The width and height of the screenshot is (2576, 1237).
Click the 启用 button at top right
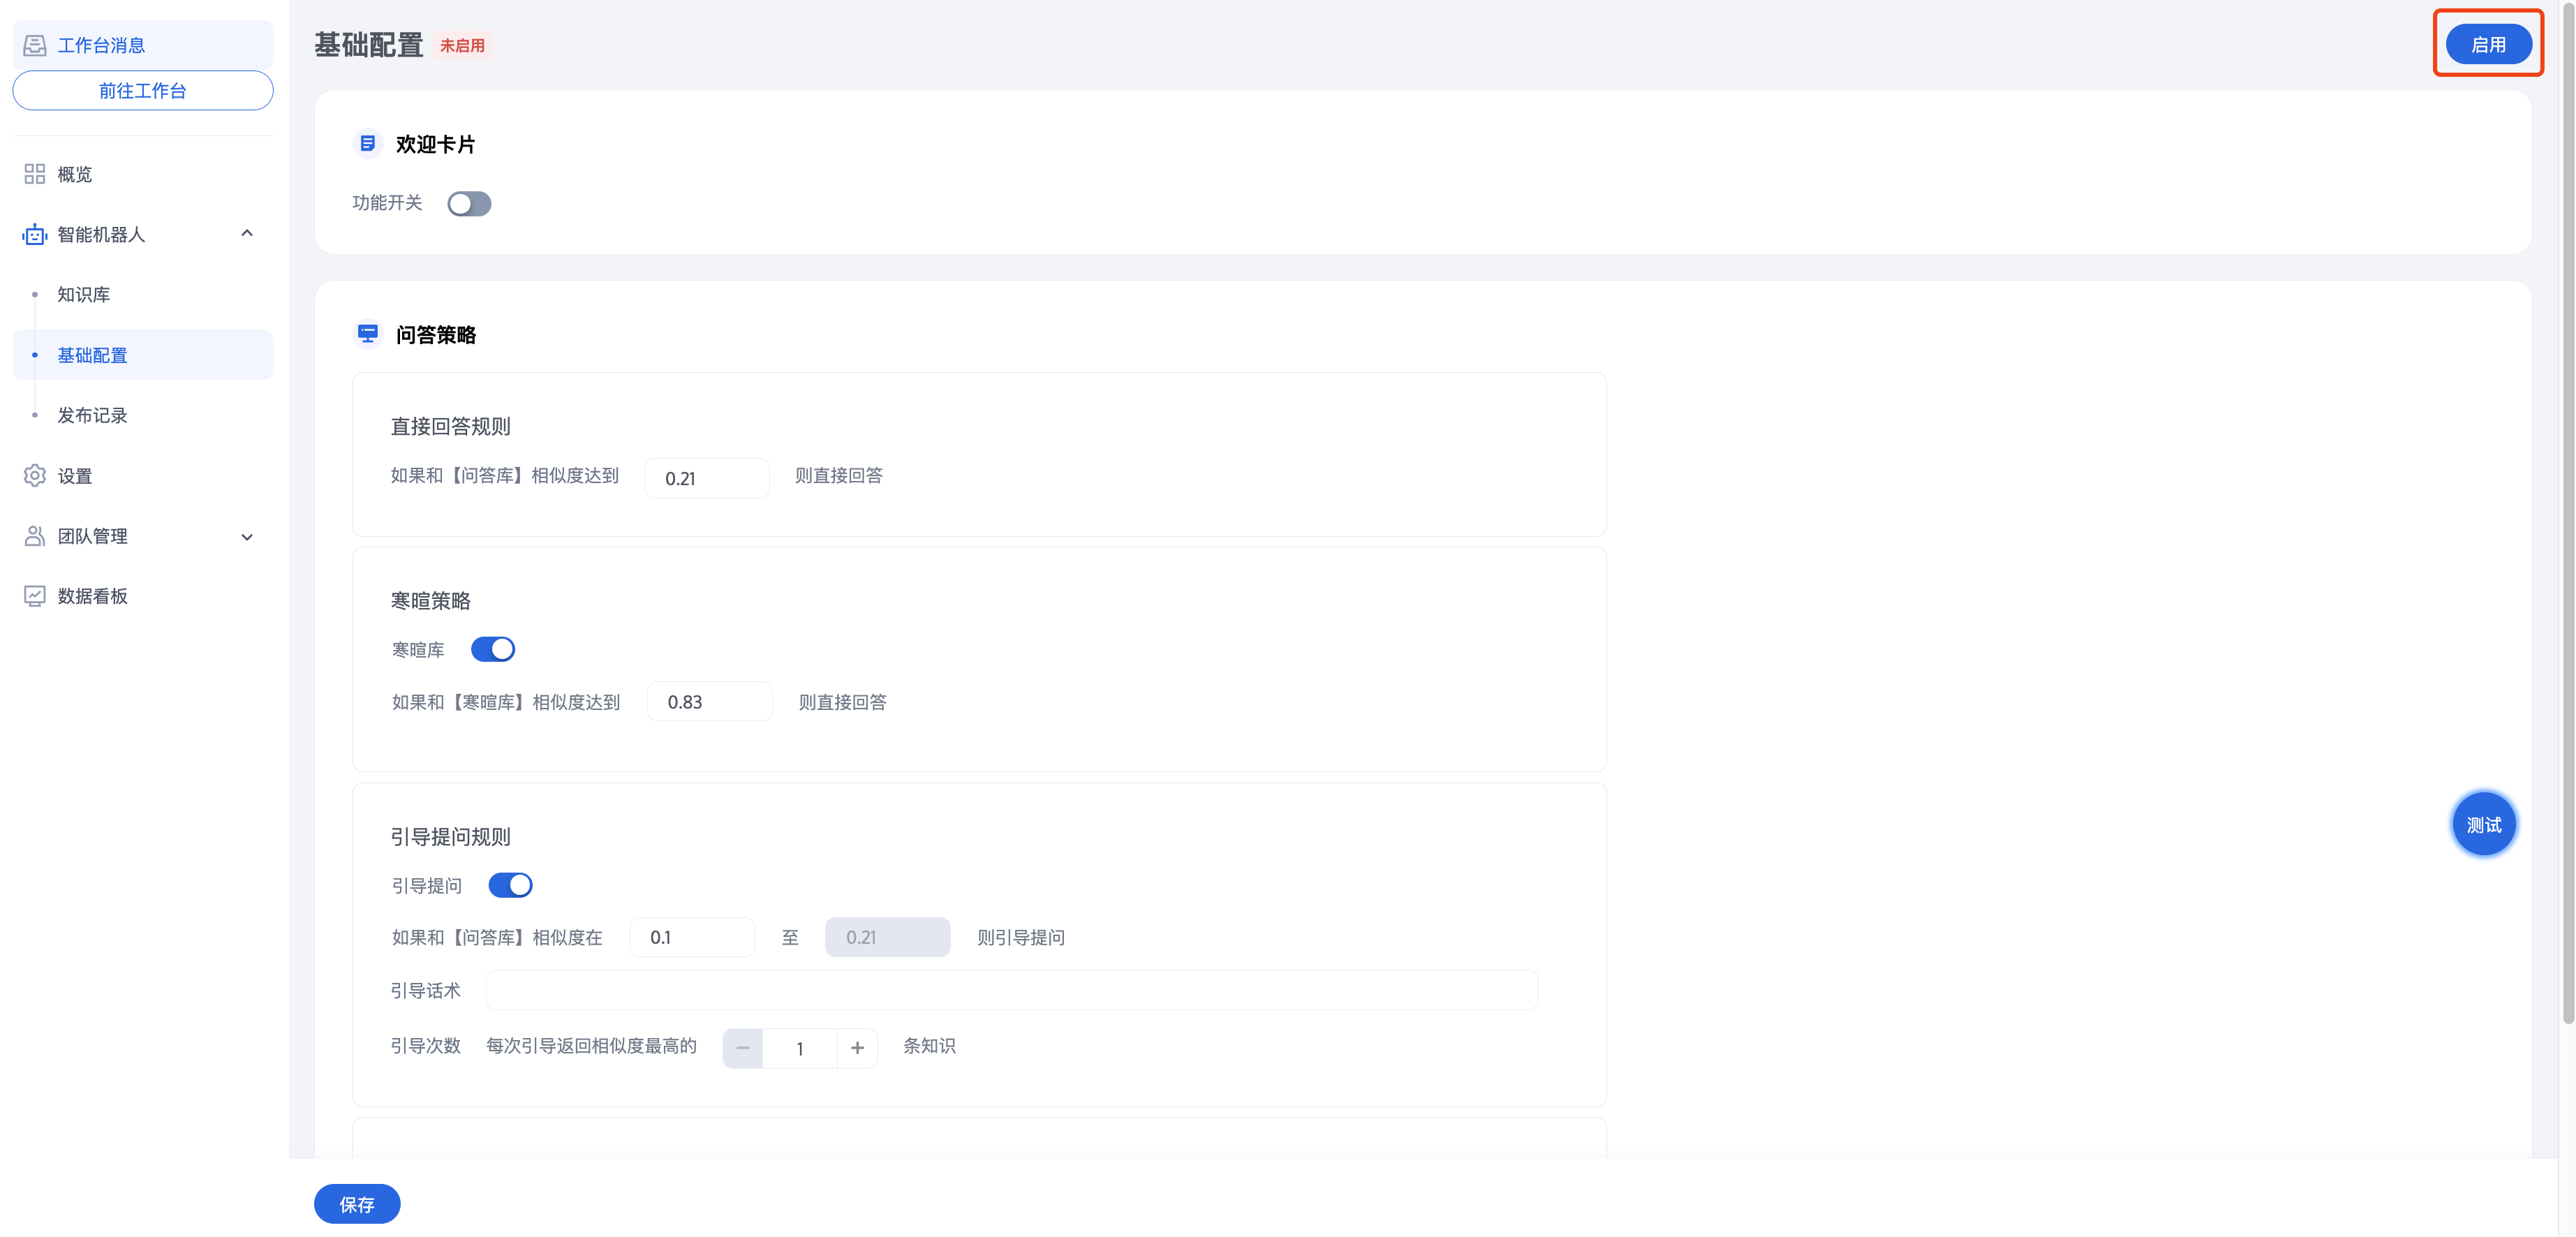(x=2487, y=44)
